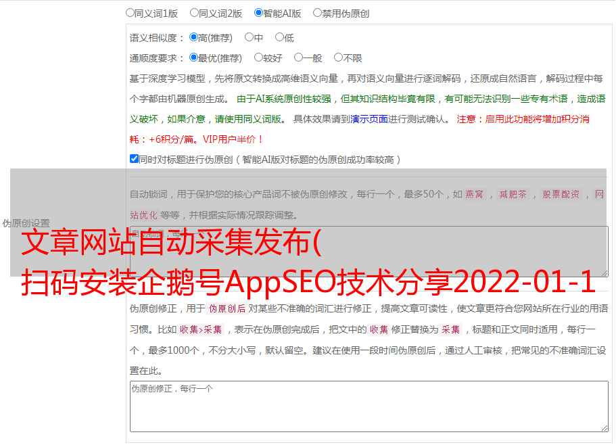
Task: Pick the 禁用伪原创 radio option
Action: pyautogui.click(x=317, y=12)
